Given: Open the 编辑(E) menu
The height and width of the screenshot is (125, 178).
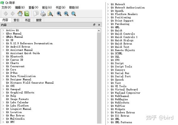Looking at the screenshot, I should tap(20, 7).
